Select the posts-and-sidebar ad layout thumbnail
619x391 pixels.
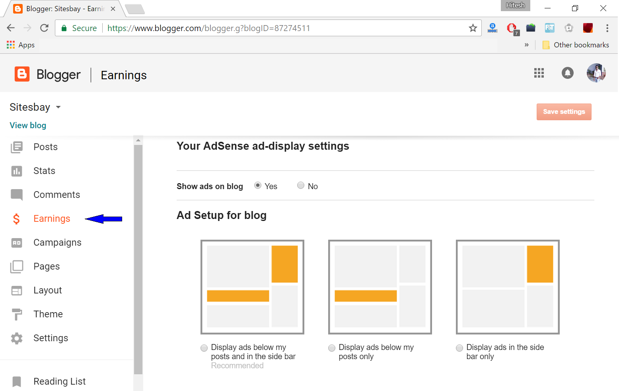coord(252,287)
